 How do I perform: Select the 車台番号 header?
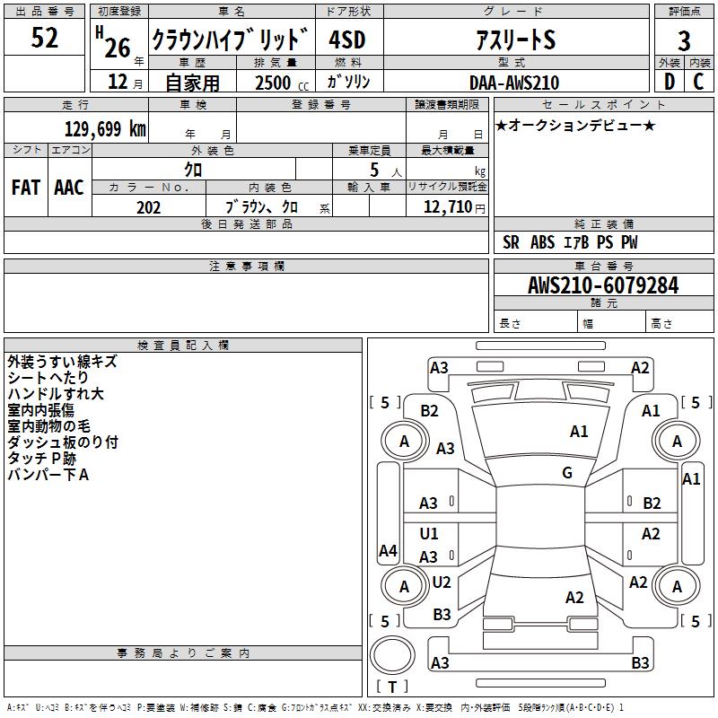(603, 266)
